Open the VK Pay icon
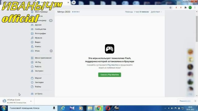The height and width of the screenshot is (111, 198). [32, 62]
